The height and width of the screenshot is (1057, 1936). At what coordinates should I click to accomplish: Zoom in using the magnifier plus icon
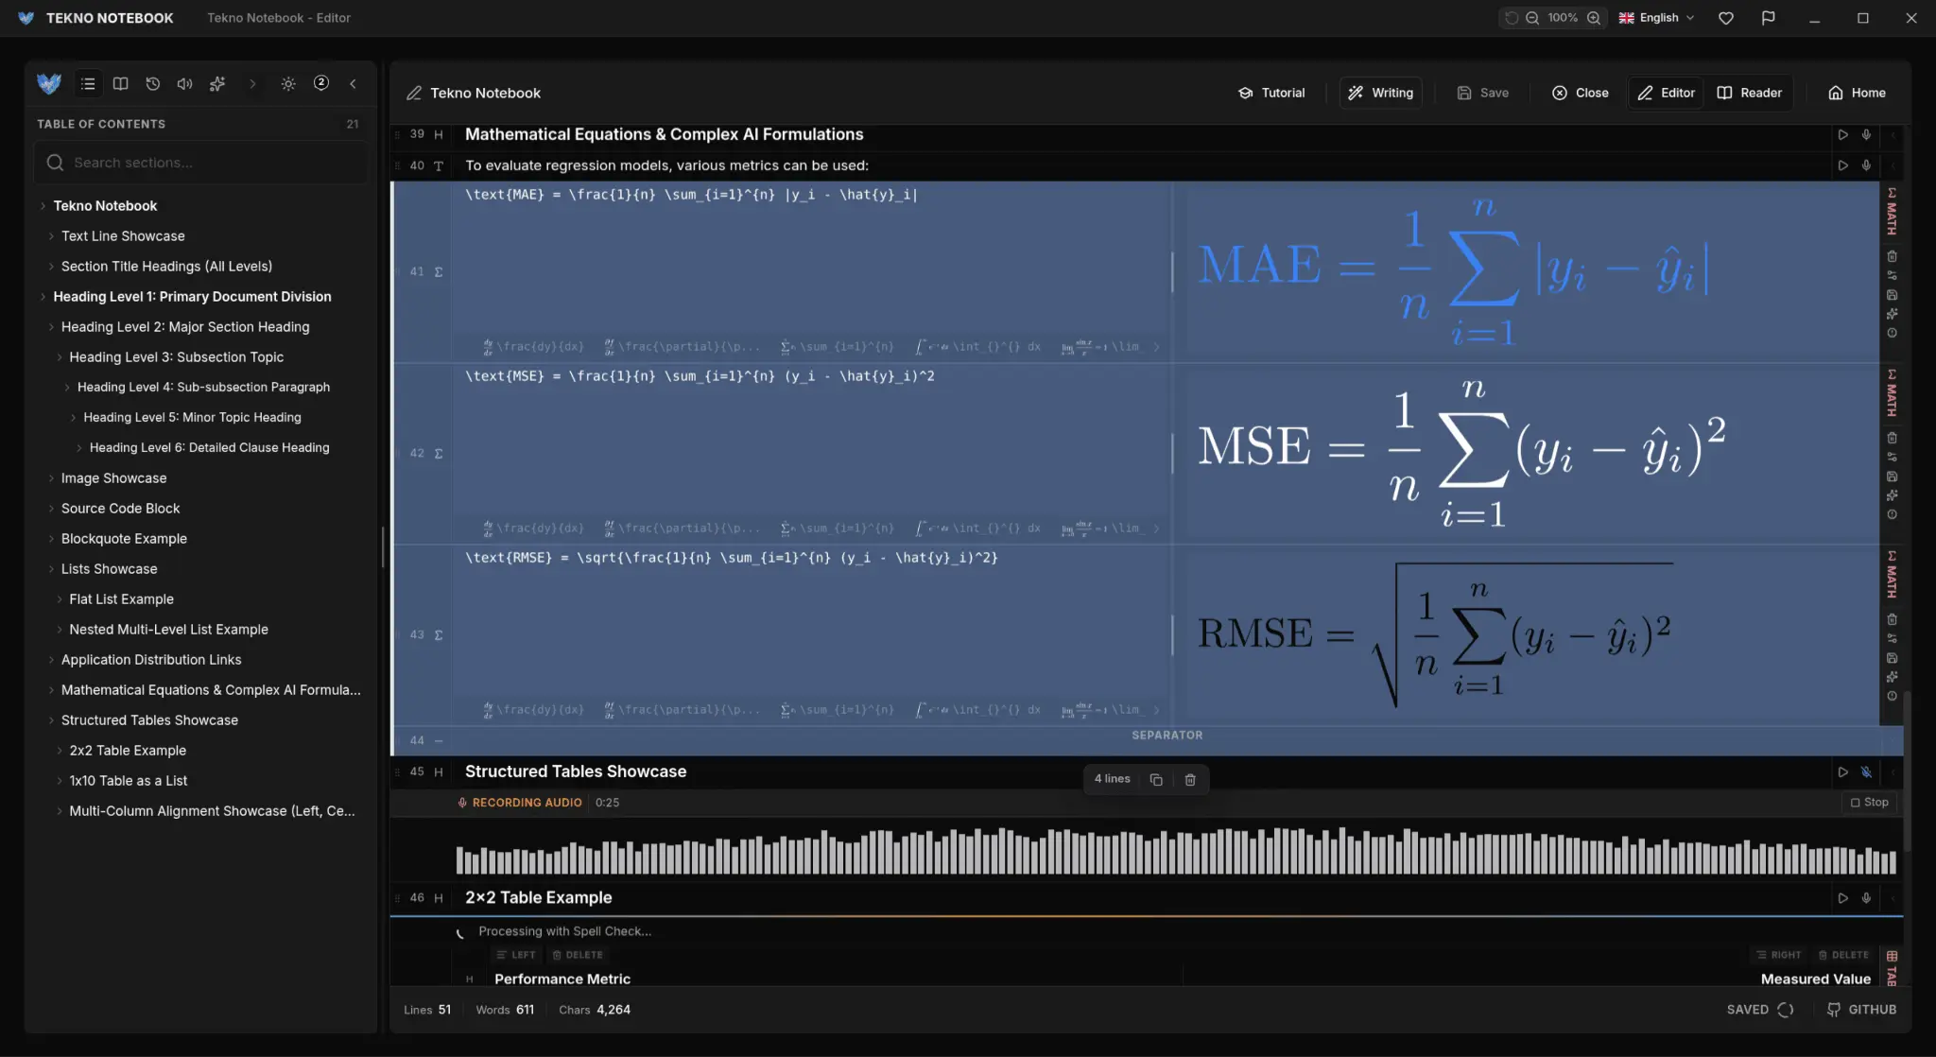pyautogui.click(x=1594, y=18)
